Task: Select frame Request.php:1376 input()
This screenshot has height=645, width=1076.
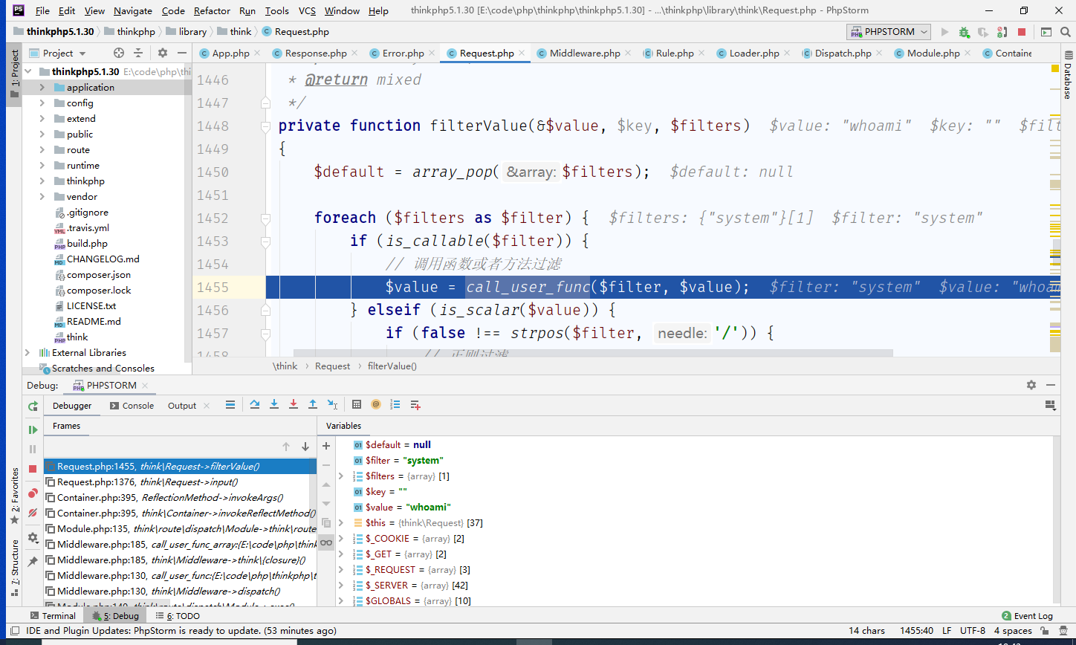Action: (181, 482)
